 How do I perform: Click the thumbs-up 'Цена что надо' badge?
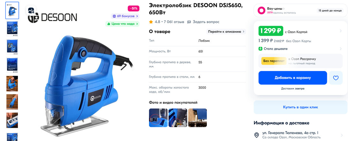[122, 24]
